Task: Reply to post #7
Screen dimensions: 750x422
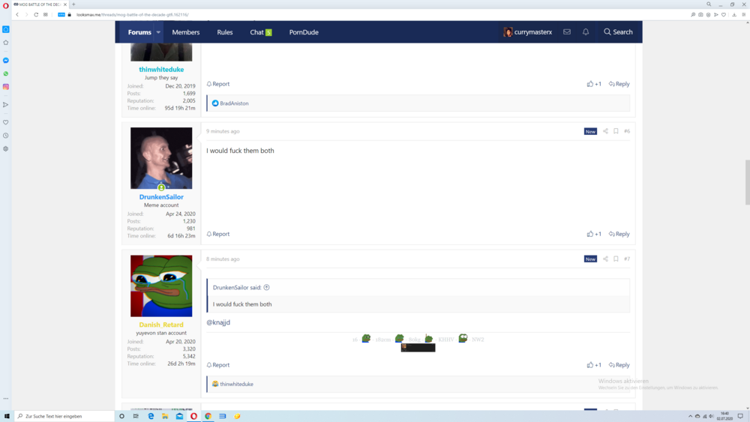Action: [x=619, y=365]
